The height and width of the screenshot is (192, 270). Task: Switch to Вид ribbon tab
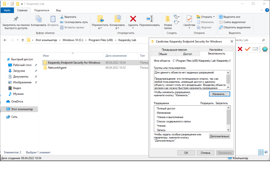[x=58, y=10]
